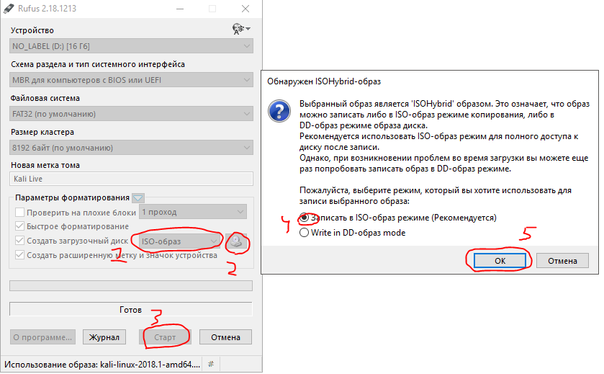Viewport: 604px width, 374px height.
Task: Open the 1 проход passes dropdown
Action: [x=193, y=212]
